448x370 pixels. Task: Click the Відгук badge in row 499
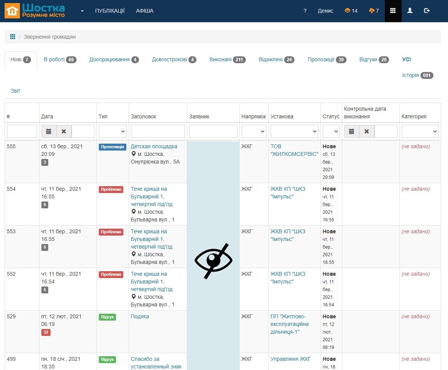[108, 359]
